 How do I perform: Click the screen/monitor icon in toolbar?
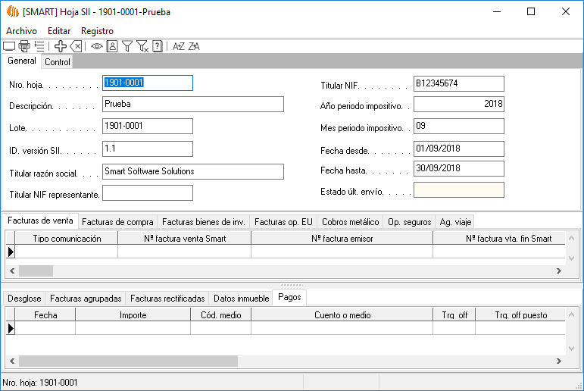pyautogui.click(x=9, y=46)
